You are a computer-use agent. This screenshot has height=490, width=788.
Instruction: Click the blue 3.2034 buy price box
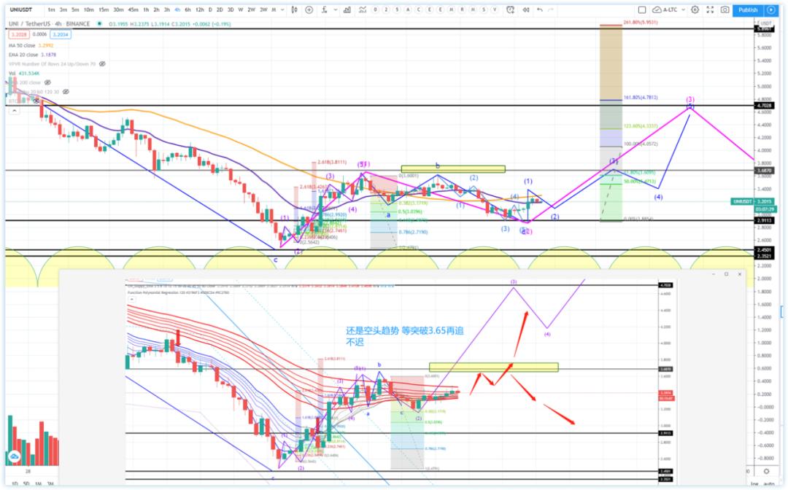coord(61,34)
